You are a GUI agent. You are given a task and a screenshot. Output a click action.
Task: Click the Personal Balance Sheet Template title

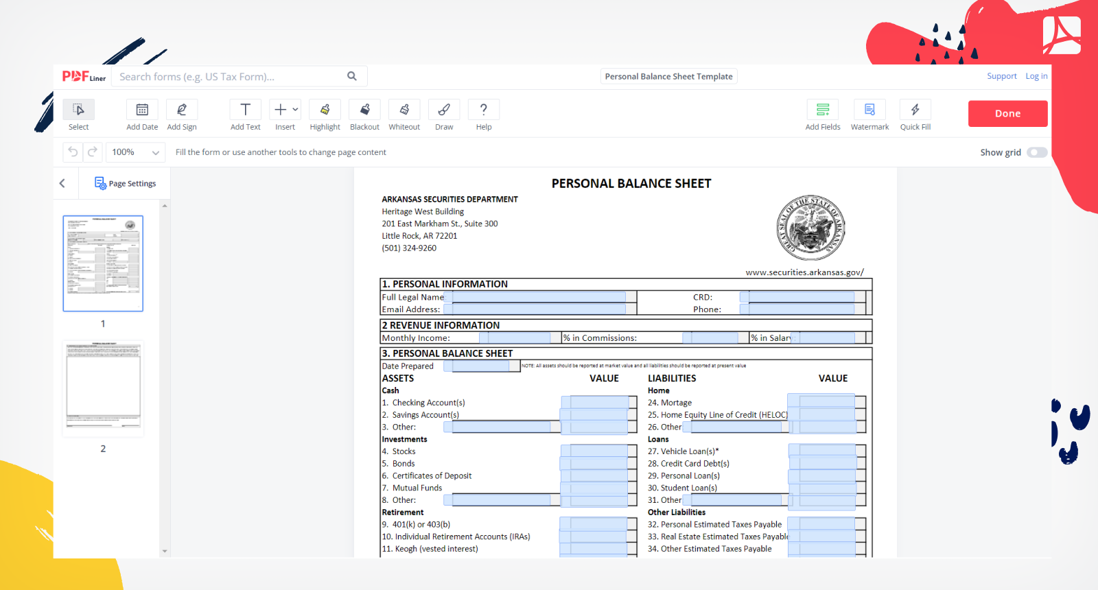pos(669,76)
